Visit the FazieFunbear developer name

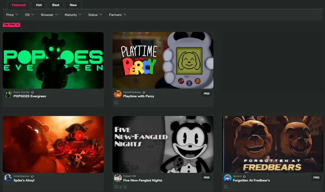coord(132,92)
